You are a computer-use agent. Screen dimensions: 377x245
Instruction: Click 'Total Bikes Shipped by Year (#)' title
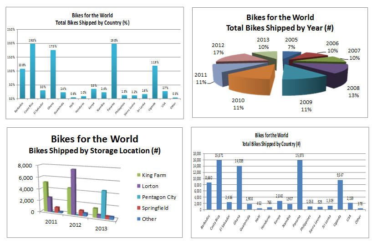coord(280,28)
